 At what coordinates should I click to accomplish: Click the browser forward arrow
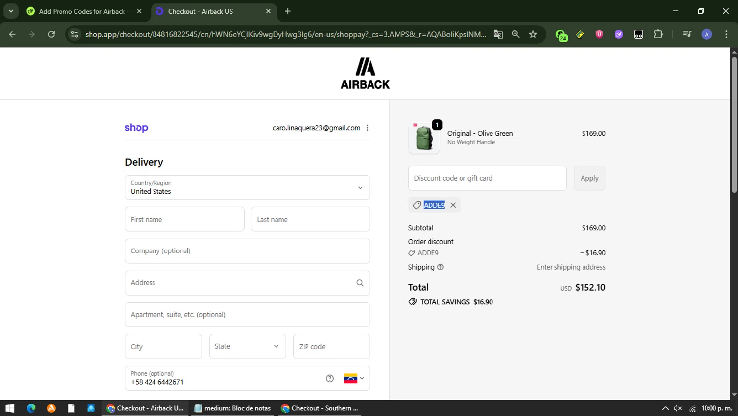(31, 34)
